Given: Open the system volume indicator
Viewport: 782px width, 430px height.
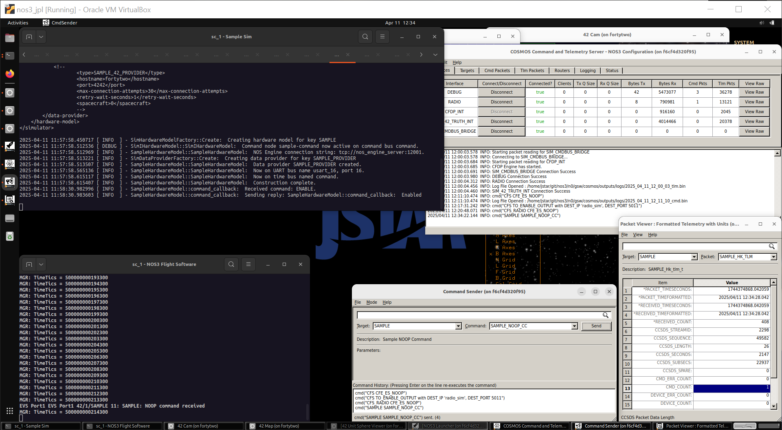Looking at the screenshot, I should coord(762,23).
